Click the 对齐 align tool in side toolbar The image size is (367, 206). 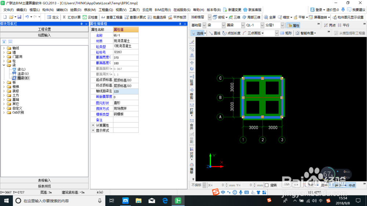pyautogui.click(x=192, y=153)
